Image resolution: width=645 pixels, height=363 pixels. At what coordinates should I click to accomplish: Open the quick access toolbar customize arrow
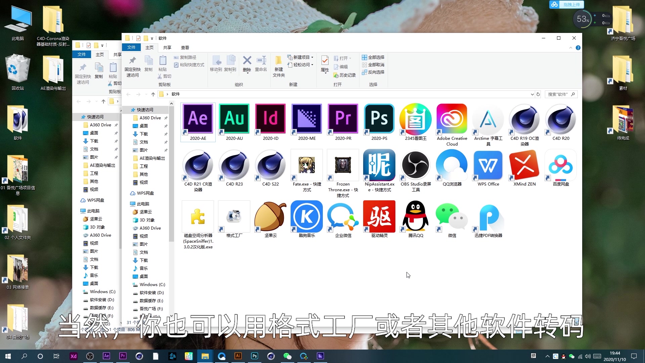tap(152, 38)
